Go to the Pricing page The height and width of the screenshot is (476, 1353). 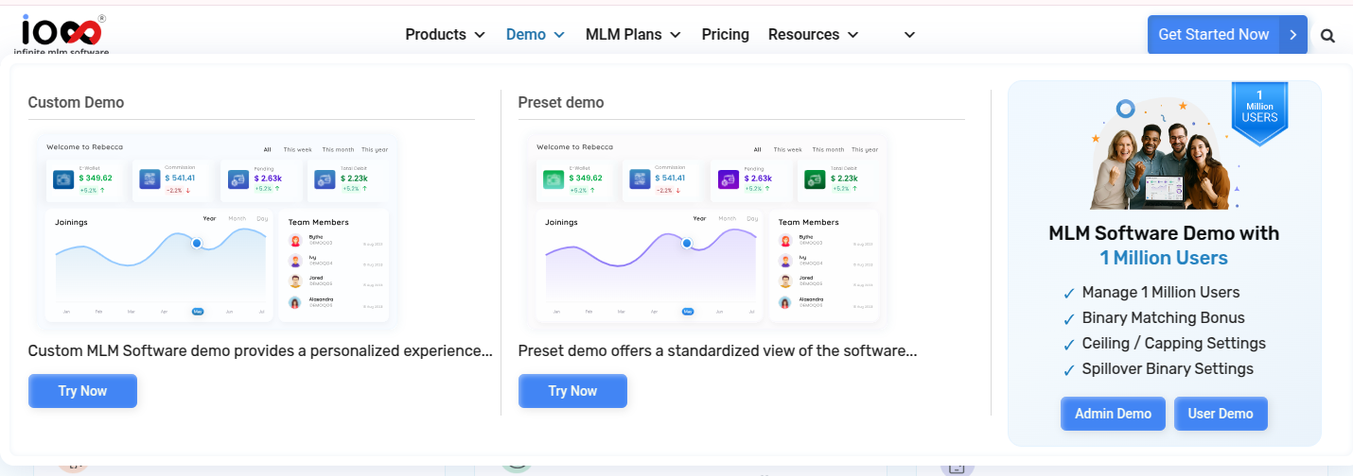[725, 35]
